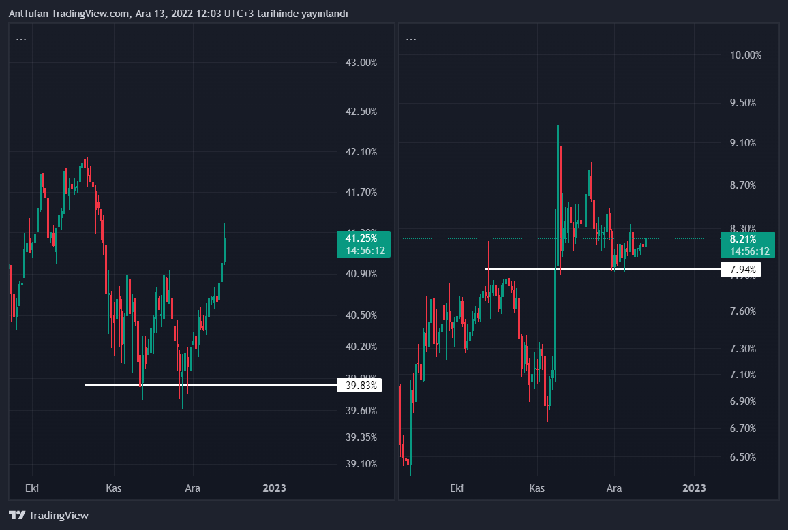The width and height of the screenshot is (788, 530).
Task: Click the 2023 label on left time axis
Action: [274, 488]
